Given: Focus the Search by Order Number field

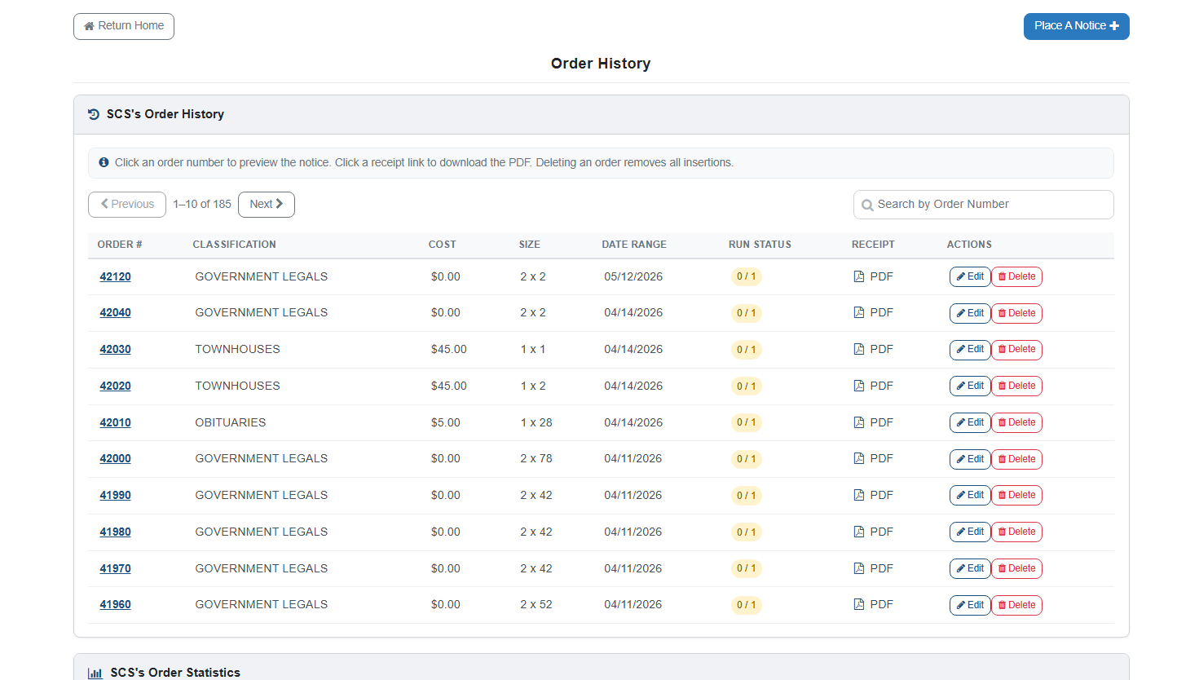Looking at the screenshot, I should (983, 205).
